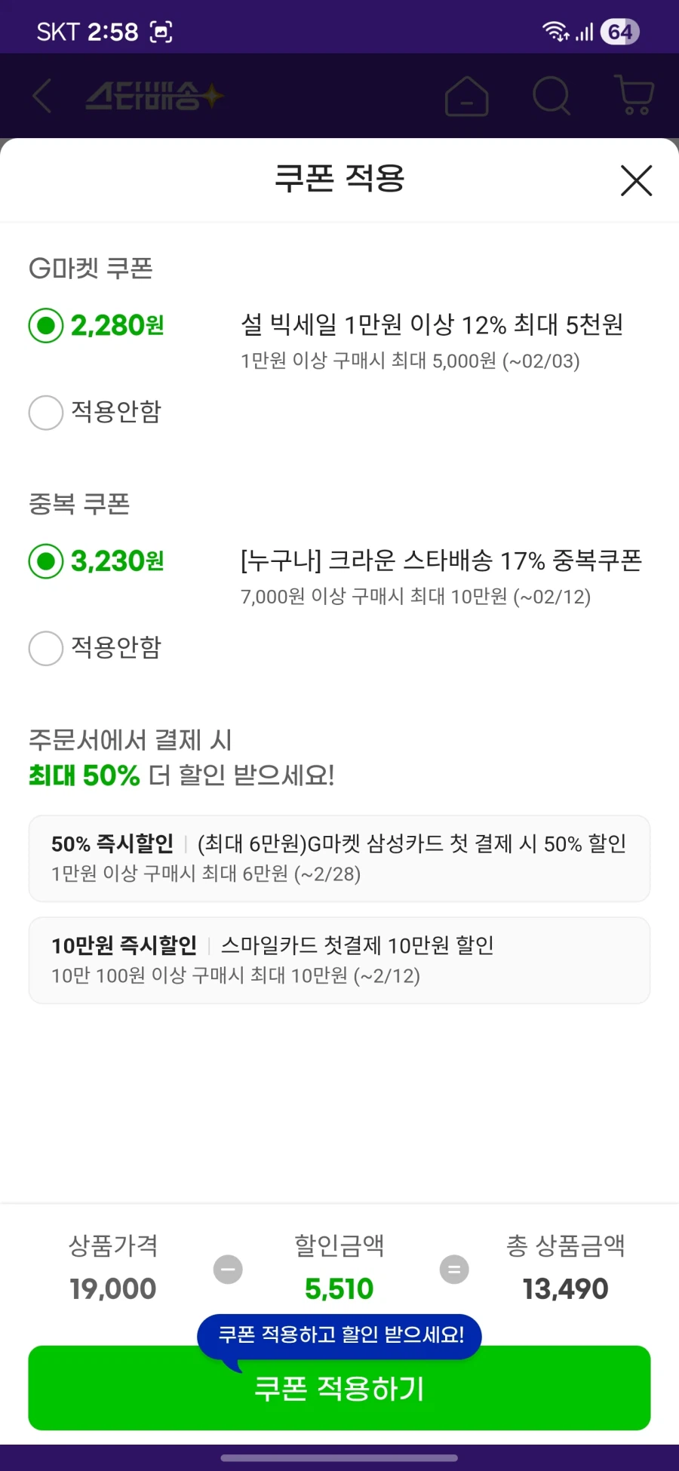Tap the 17% 중복쿠폰 coupon title text
Image resolution: width=679 pixels, height=1471 pixels.
441,561
